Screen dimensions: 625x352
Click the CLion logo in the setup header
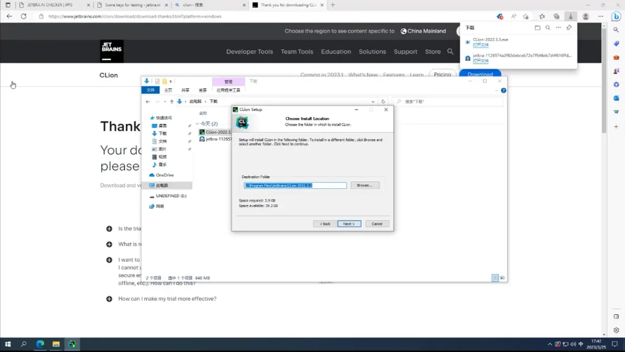click(242, 122)
